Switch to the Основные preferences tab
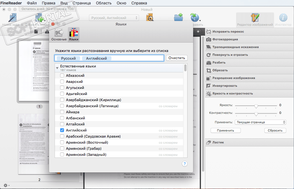Viewport: 294px width, 189px height. tap(59, 34)
